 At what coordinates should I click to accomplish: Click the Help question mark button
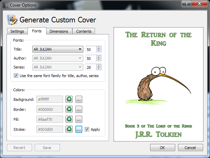(x=186, y=3)
